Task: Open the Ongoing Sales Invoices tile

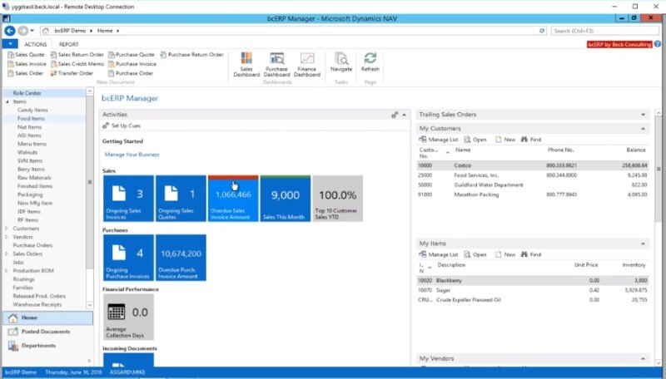Action: coord(127,199)
